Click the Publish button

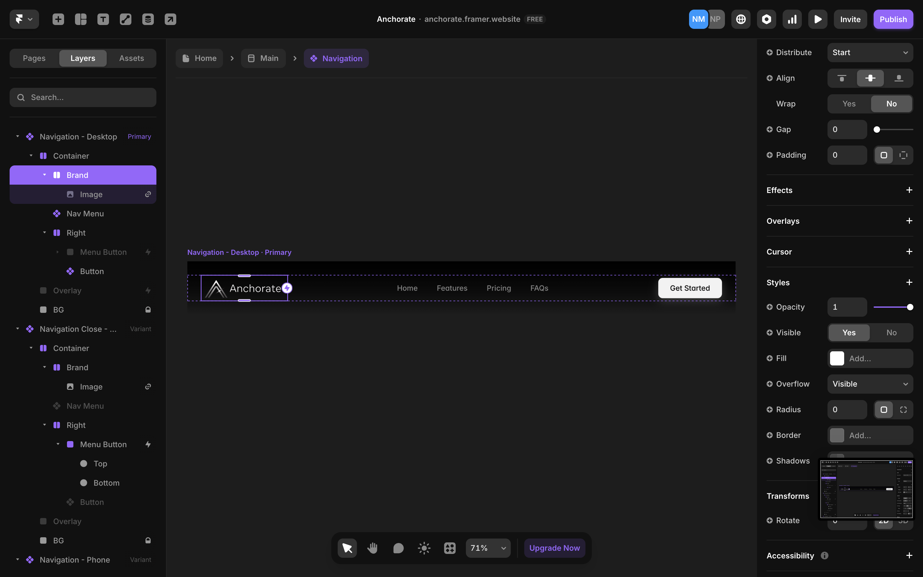point(893,19)
